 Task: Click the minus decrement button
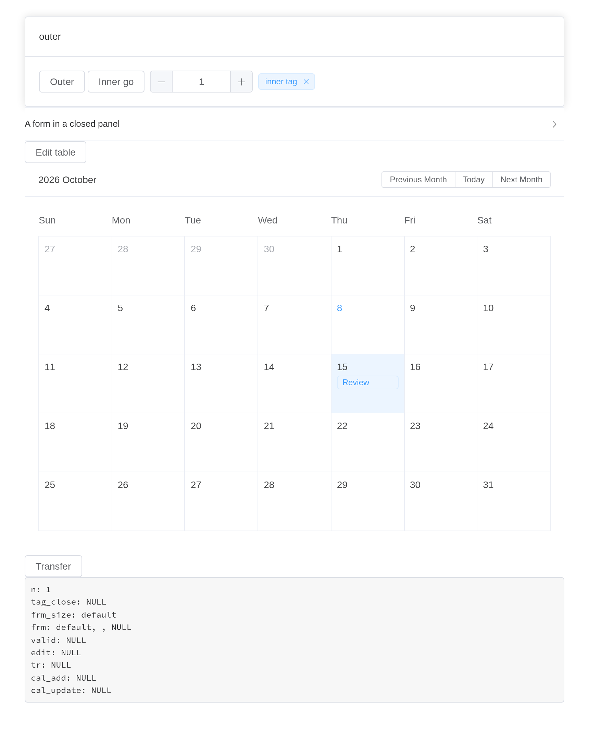(161, 82)
